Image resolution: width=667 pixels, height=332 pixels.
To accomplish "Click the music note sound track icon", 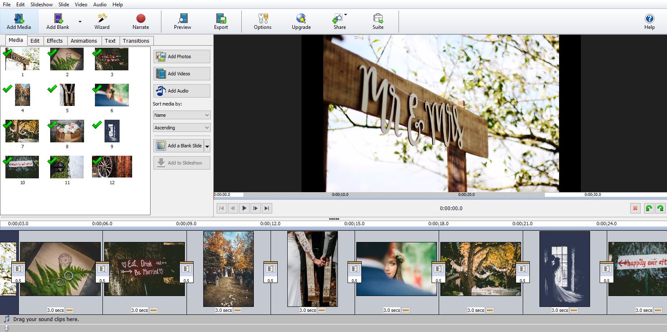I will click(6, 319).
